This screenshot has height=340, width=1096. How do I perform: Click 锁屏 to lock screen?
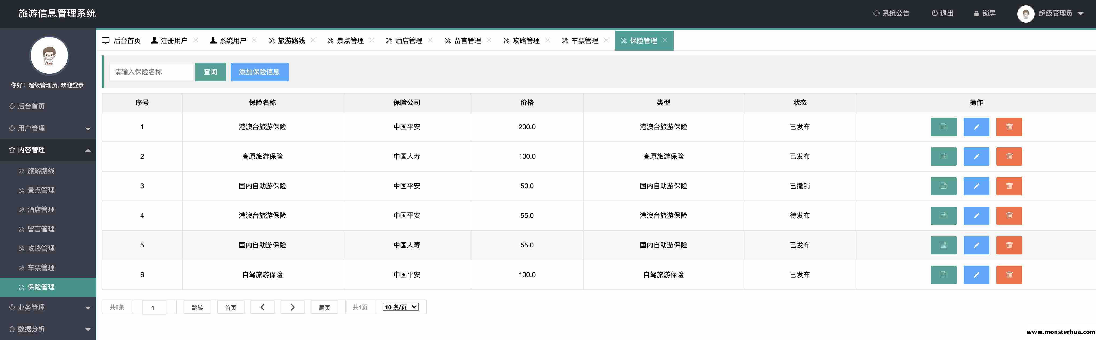click(x=985, y=13)
